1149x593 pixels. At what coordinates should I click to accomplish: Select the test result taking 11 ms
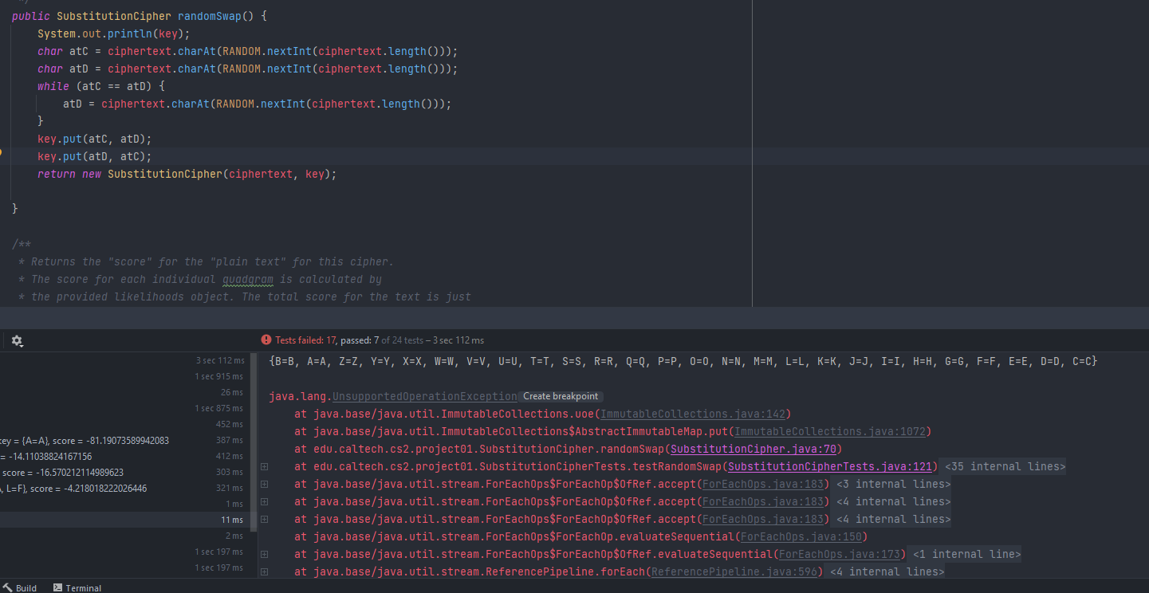128,520
